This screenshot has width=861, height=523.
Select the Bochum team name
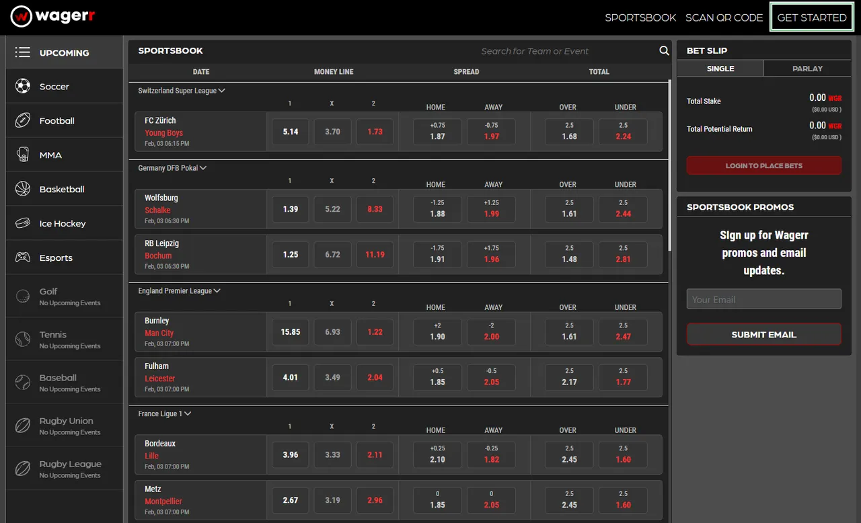[158, 256]
